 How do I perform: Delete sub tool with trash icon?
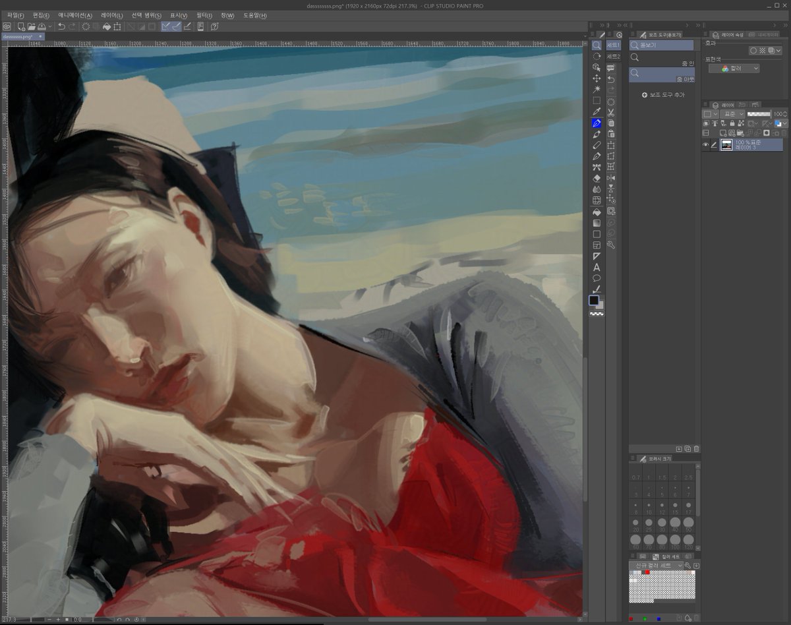click(x=696, y=449)
